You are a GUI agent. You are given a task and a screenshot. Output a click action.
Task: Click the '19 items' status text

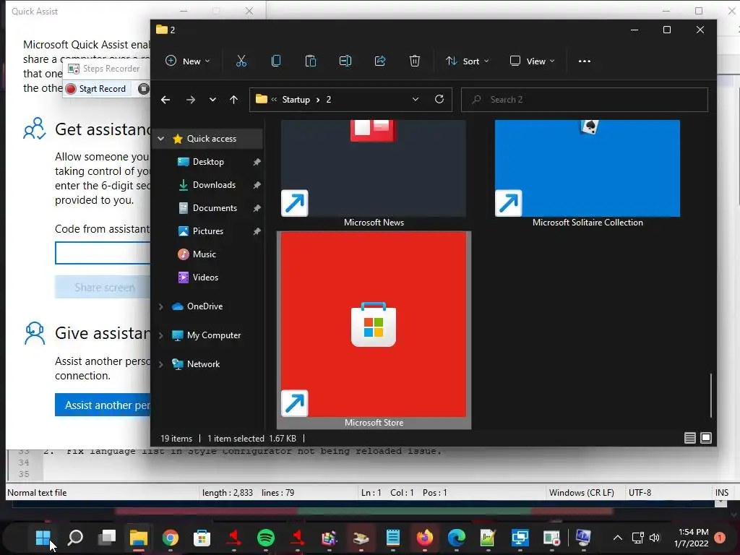coord(176,439)
